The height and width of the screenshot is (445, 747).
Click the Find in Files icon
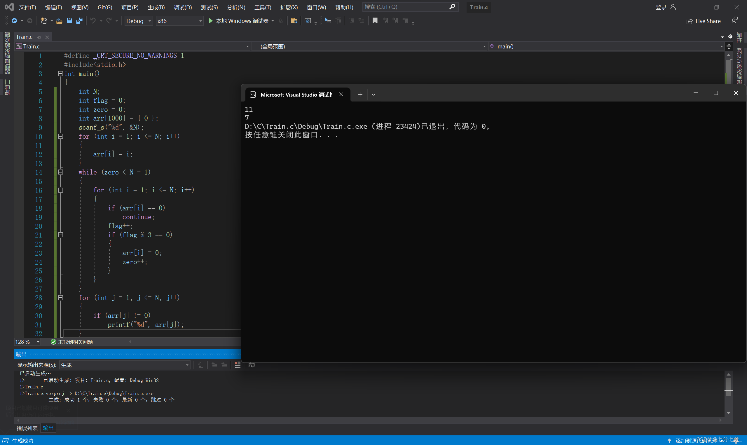pos(294,21)
